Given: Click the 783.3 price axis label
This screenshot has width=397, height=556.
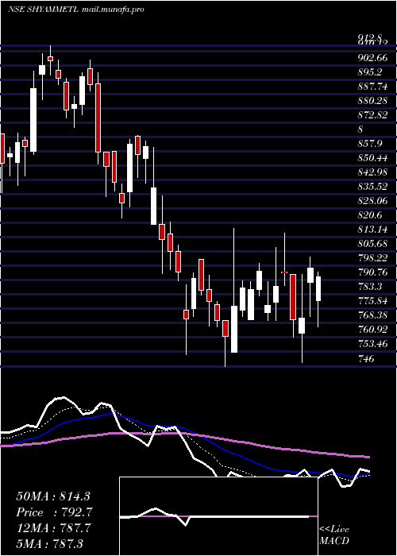Looking at the screenshot, I should tap(370, 287).
